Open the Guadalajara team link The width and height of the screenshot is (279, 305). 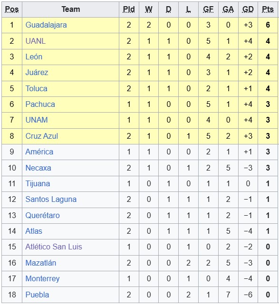tap(46, 25)
